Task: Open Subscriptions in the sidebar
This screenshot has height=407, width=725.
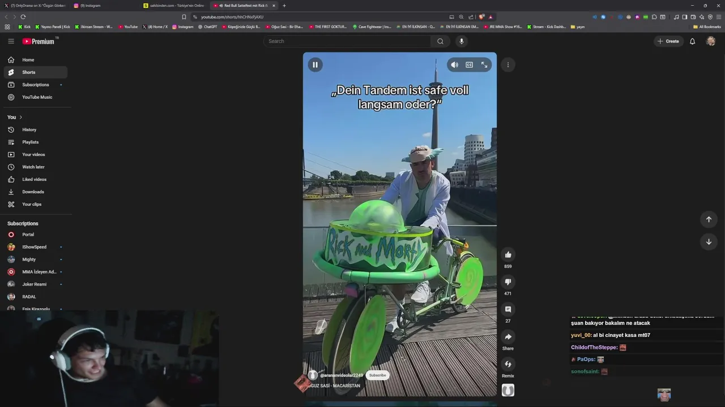Action: point(36,85)
